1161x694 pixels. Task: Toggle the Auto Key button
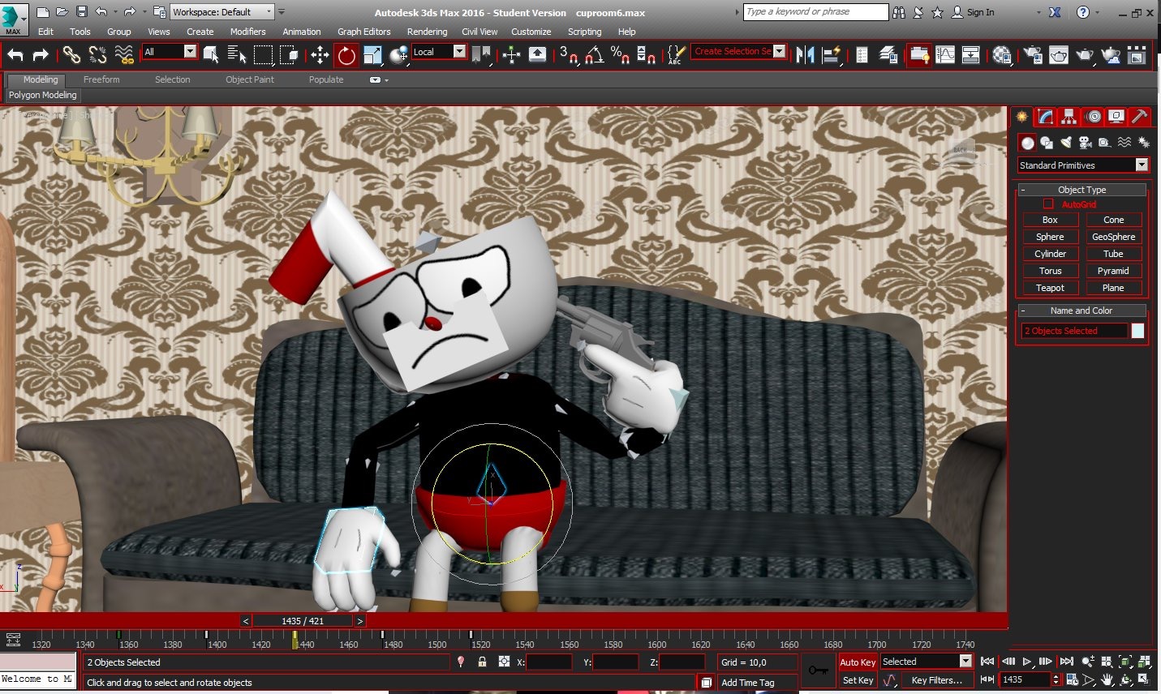point(858,662)
